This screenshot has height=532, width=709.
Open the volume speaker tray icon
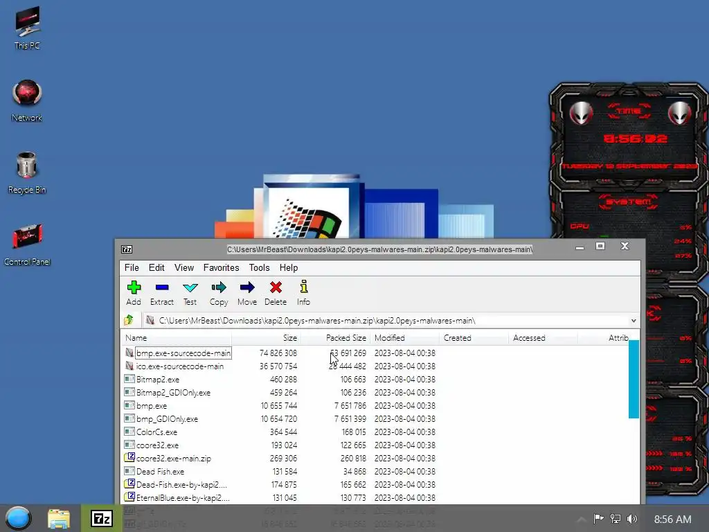(x=632, y=519)
